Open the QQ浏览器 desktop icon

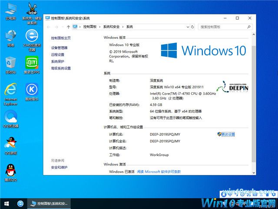(x=10, y=119)
